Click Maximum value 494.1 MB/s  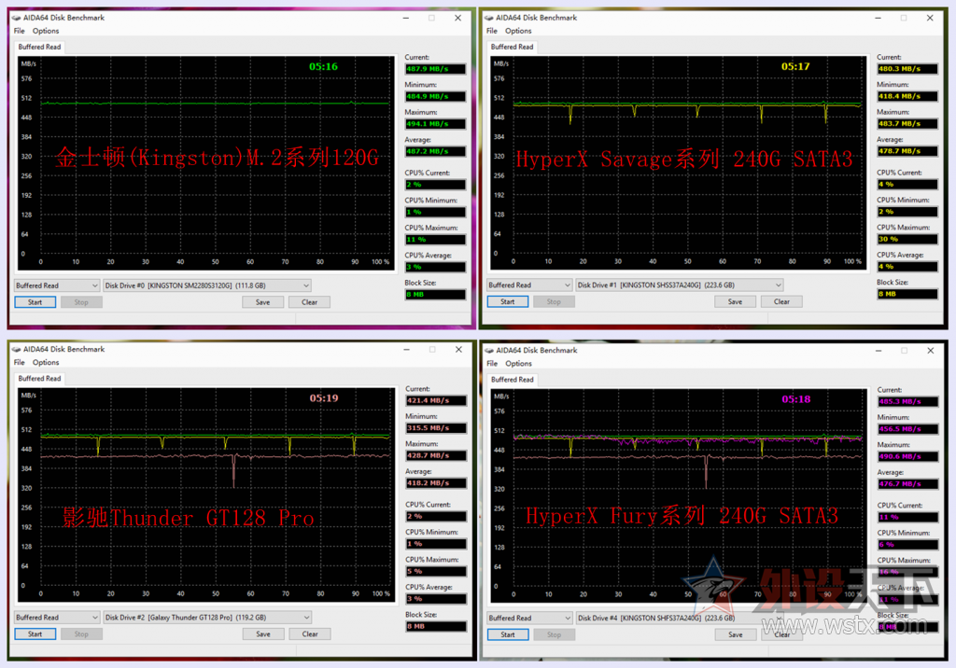coord(435,124)
